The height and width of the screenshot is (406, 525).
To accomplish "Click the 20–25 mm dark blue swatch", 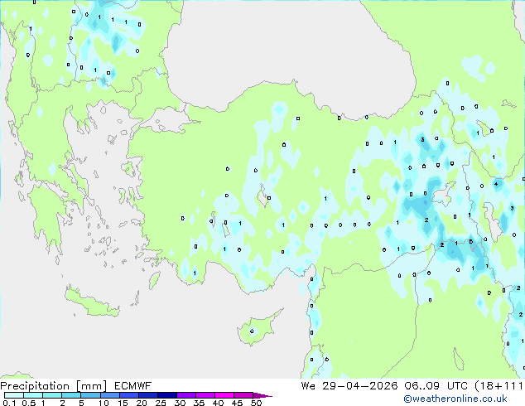I will pyautogui.click(x=147, y=395).
